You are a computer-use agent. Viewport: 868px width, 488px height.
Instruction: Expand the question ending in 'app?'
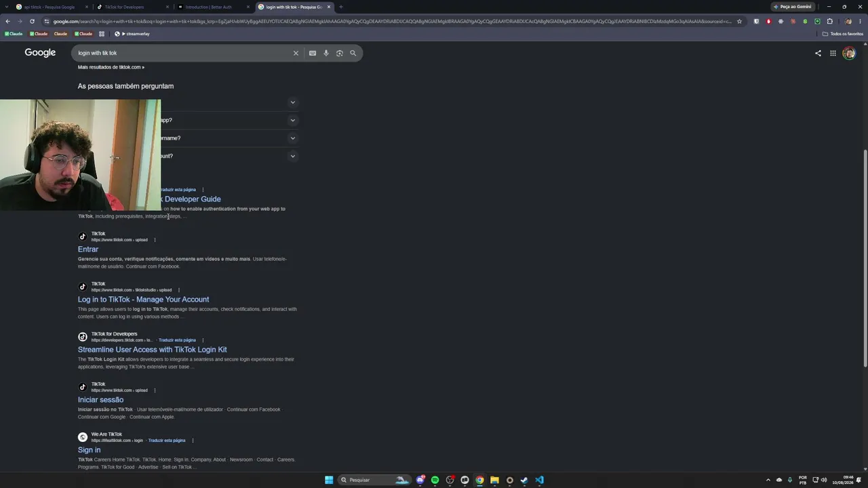click(293, 120)
